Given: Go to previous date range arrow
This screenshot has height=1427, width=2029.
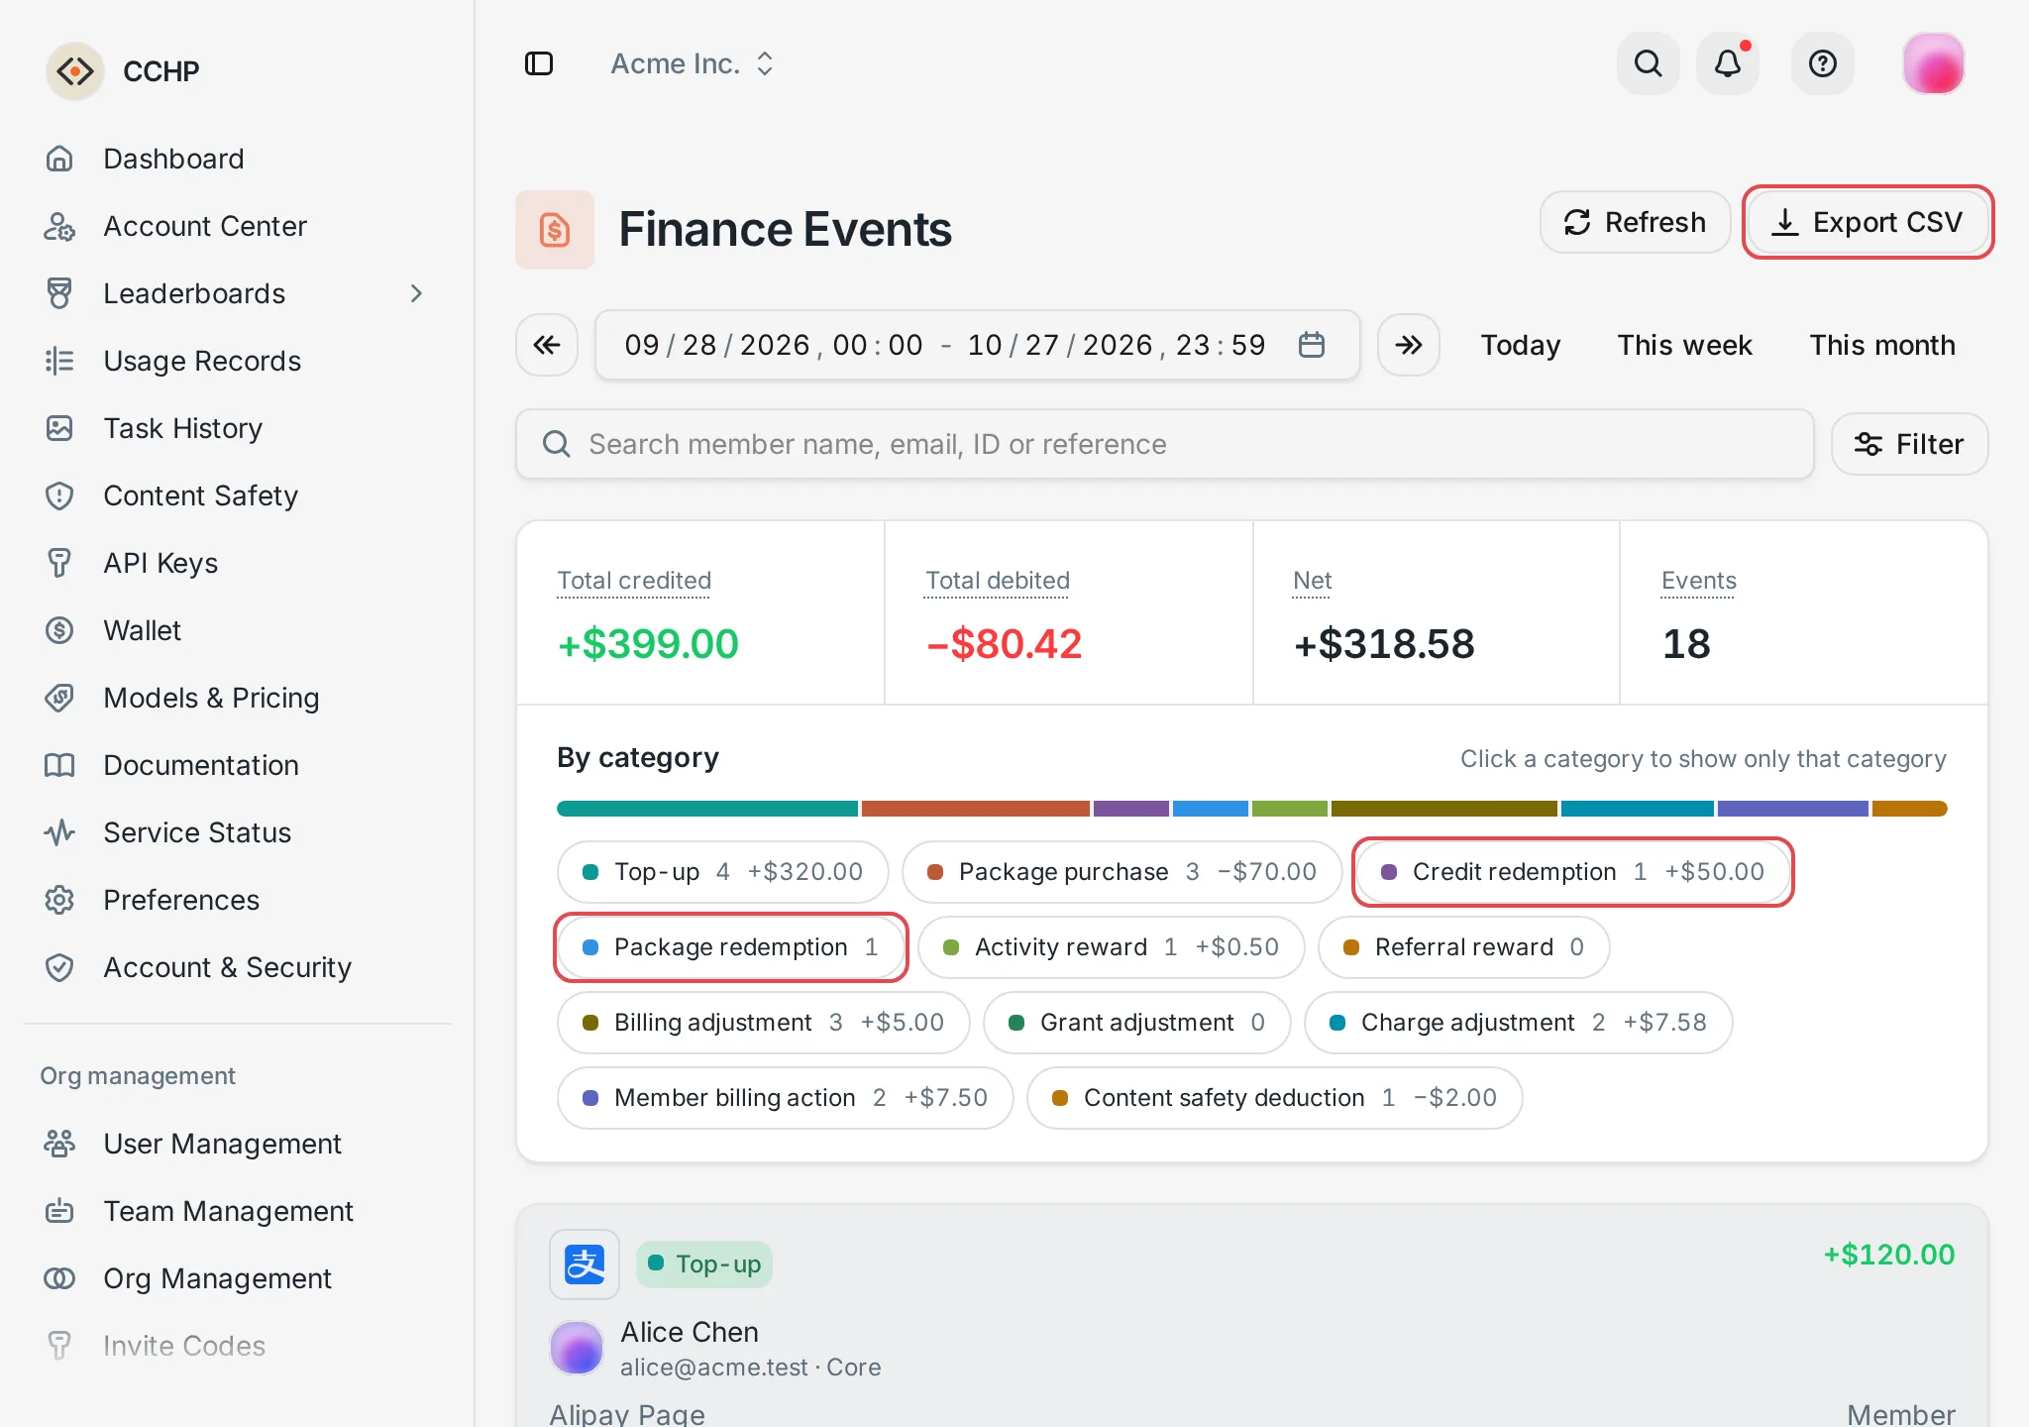Looking at the screenshot, I should coord(547,345).
